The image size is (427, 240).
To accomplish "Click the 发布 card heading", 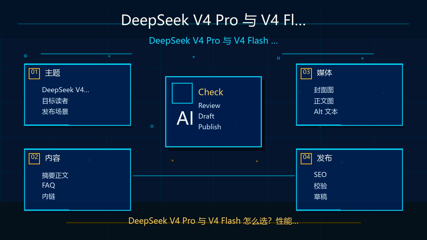I will tap(324, 158).
